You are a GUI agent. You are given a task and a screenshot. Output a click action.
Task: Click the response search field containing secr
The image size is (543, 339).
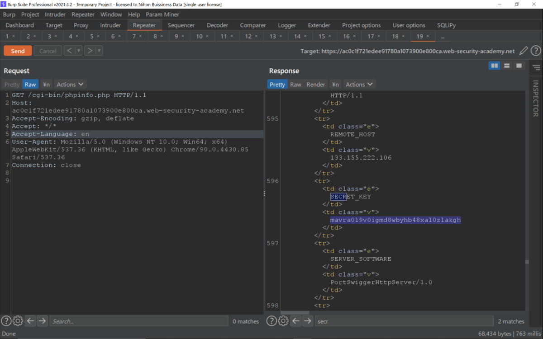[404, 321]
